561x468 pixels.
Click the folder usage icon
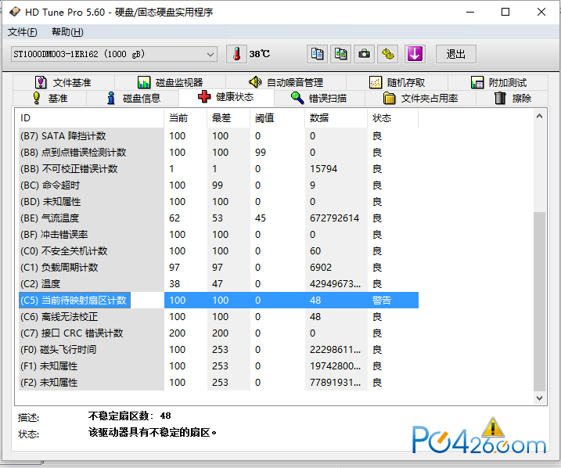click(x=390, y=98)
